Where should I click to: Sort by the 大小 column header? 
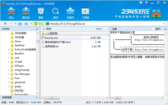pos(92,29)
